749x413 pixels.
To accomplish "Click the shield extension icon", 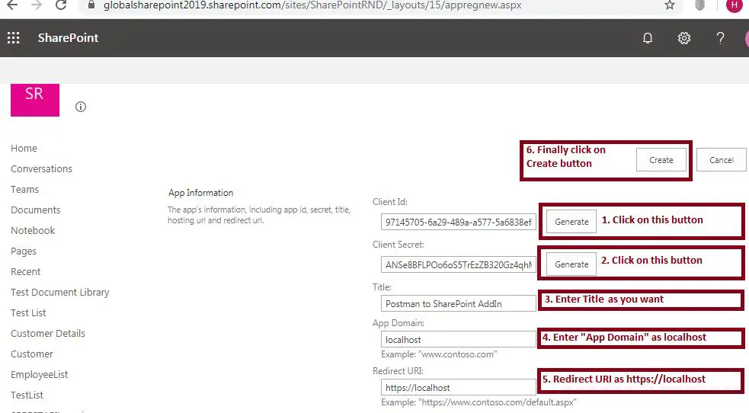I will coord(699,5).
